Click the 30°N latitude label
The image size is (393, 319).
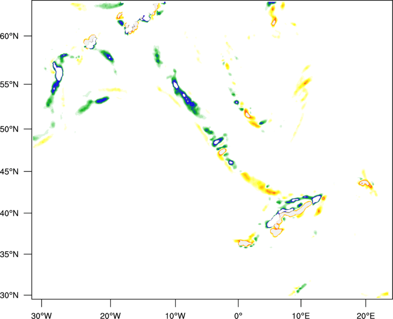tap(9, 295)
